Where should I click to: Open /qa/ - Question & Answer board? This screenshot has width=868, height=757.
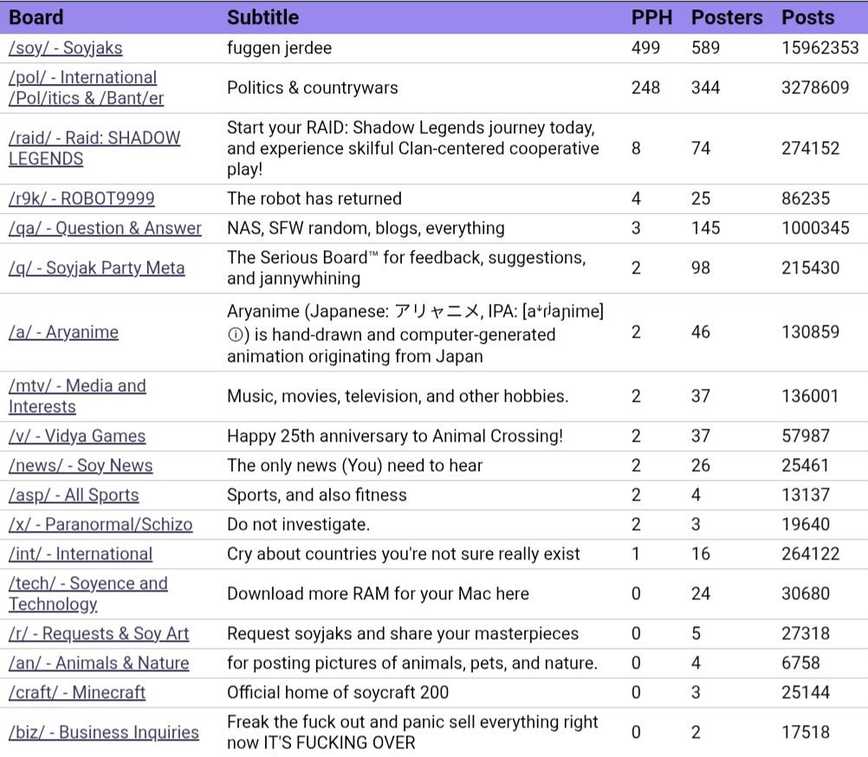105,228
